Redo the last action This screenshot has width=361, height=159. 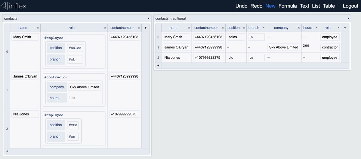click(x=256, y=6)
